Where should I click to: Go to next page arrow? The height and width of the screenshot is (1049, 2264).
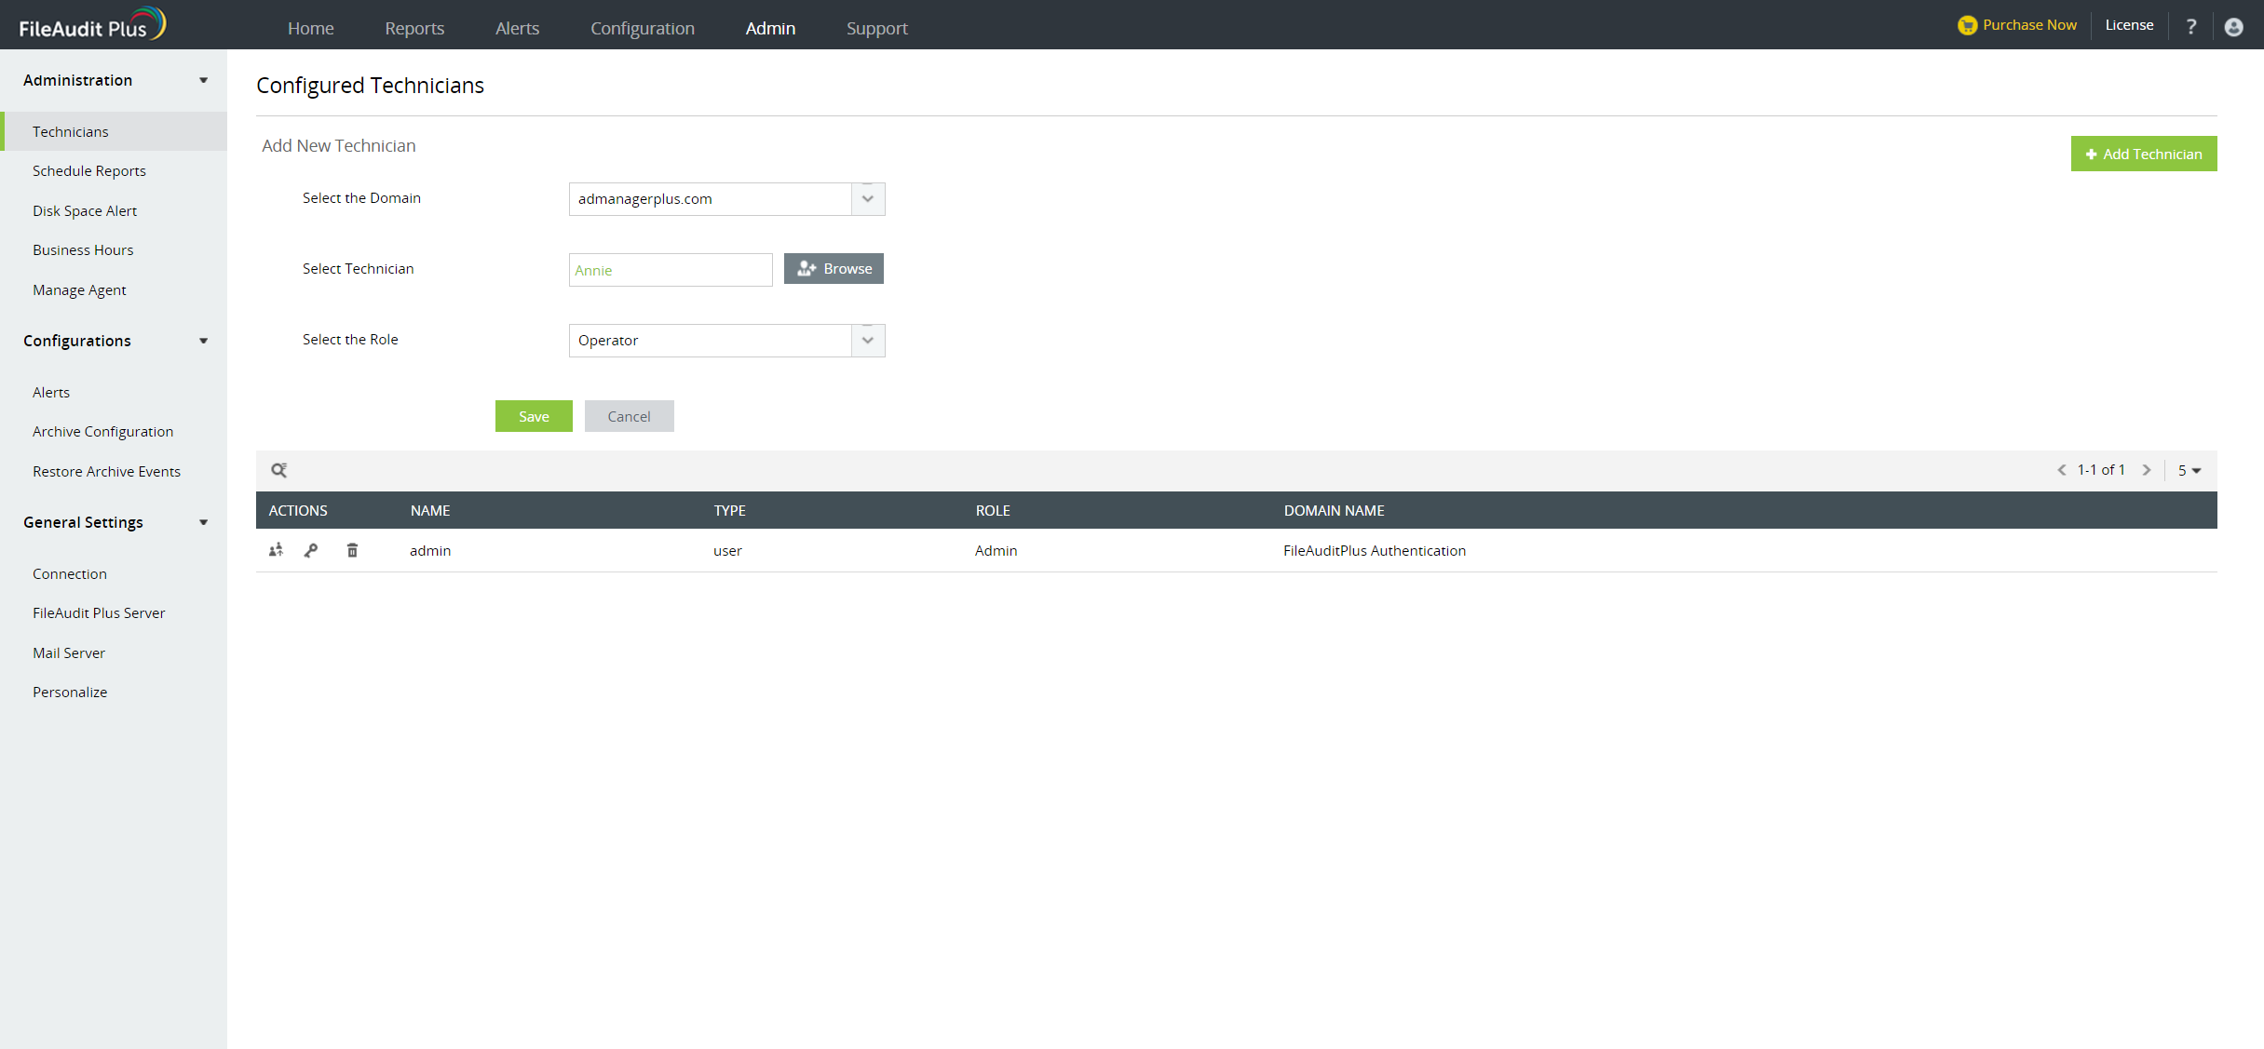[2147, 470]
